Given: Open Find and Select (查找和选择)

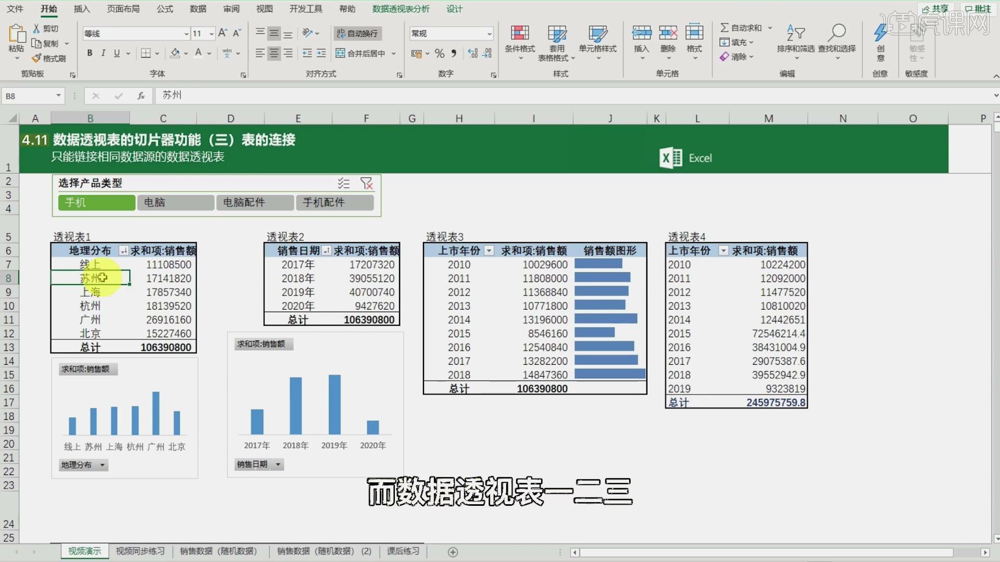Looking at the screenshot, I should (x=836, y=41).
